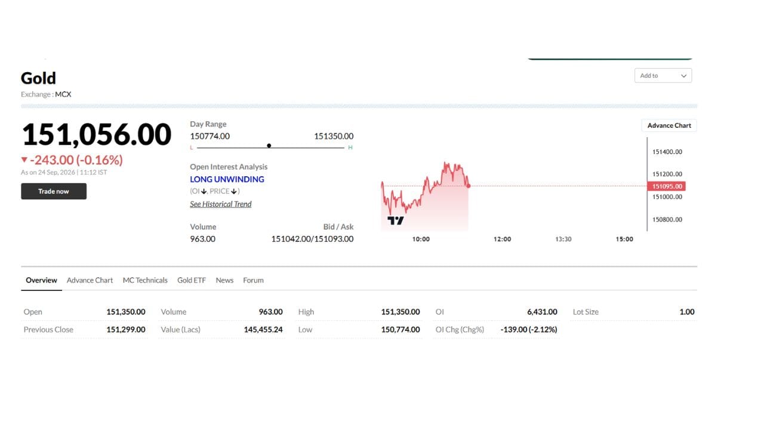Click the 150800.00 axis label
This screenshot has width=764, height=430.
[667, 220]
